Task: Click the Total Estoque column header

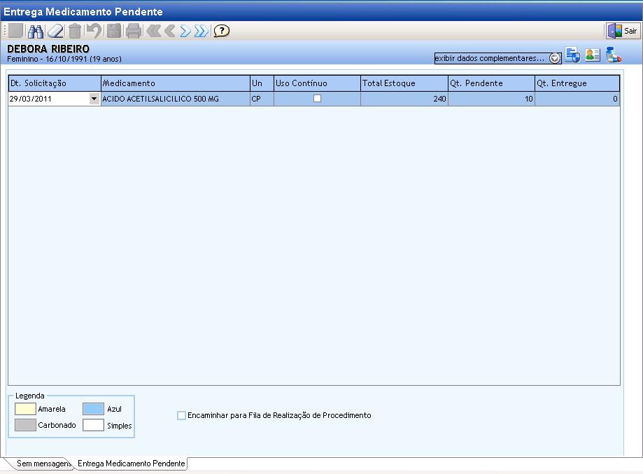Action: click(404, 83)
